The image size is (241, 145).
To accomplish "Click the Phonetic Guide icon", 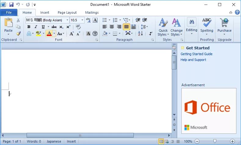I will (x=88, y=20).
